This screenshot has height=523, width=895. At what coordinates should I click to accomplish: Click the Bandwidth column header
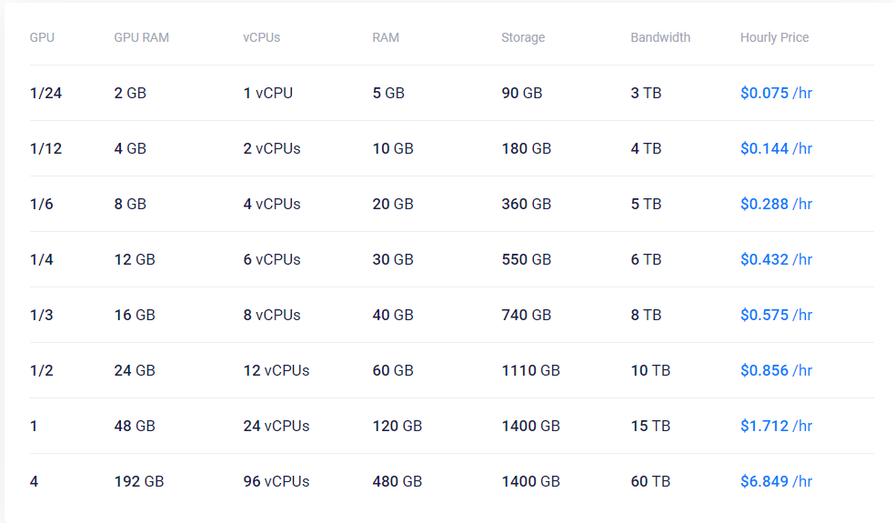coord(660,37)
